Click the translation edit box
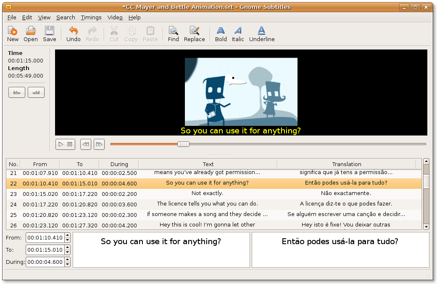This screenshot has height=284, width=437. pos(340,250)
